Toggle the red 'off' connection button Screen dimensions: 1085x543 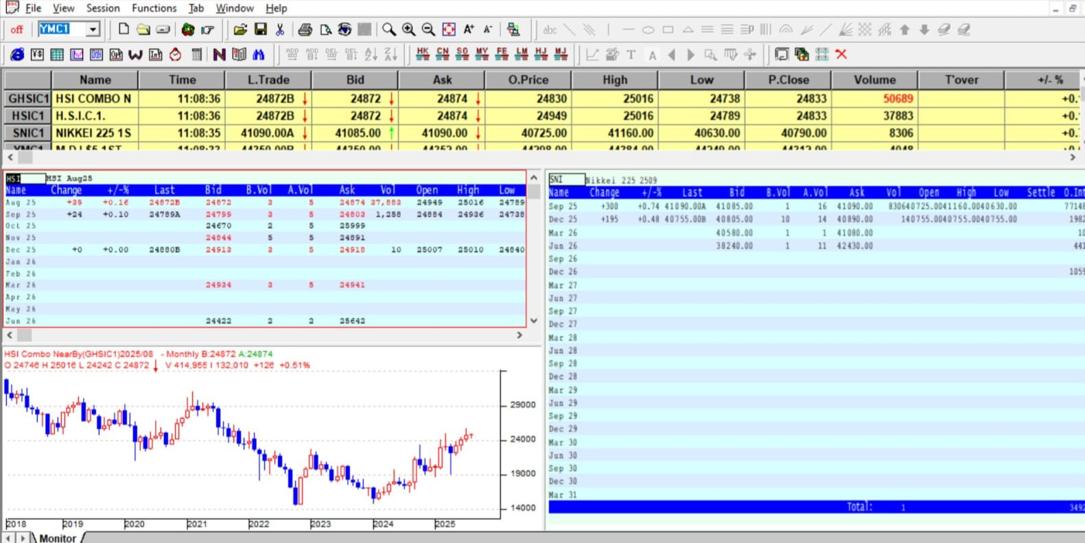[x=17, y=30]
